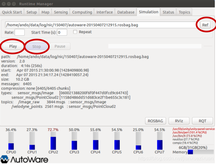The height and width of the screenshot is (164, 216).
Task: Click the '/usr/bin/perl (101.4 %CPU)' process entry
Action: click(x=190, y=132)
